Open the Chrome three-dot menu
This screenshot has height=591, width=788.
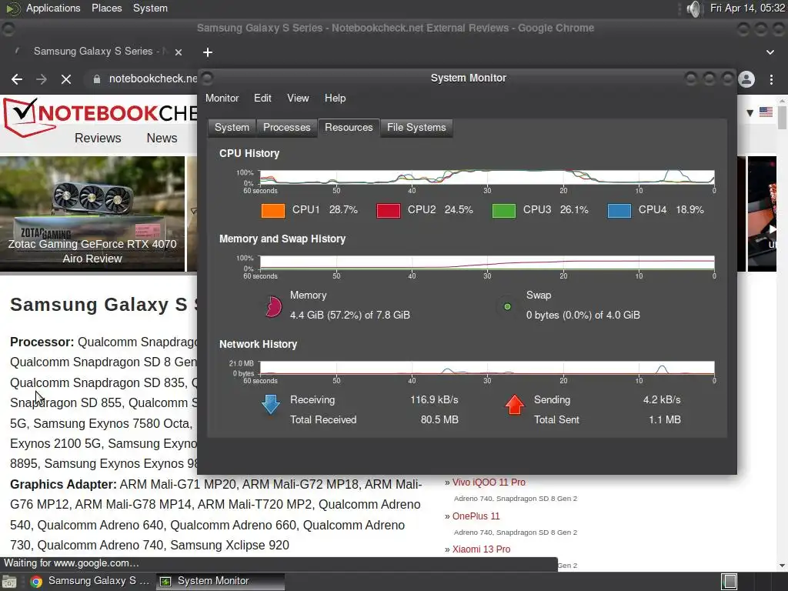(x=771, y=79)
